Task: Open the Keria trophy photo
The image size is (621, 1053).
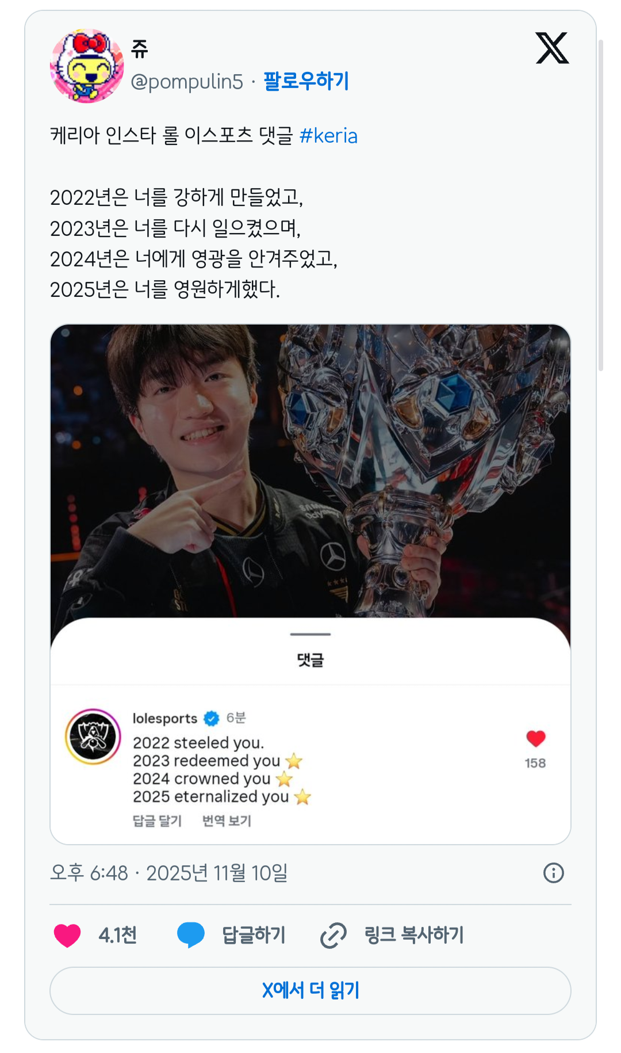Action: pyautogui.click(x=310, y=472)
